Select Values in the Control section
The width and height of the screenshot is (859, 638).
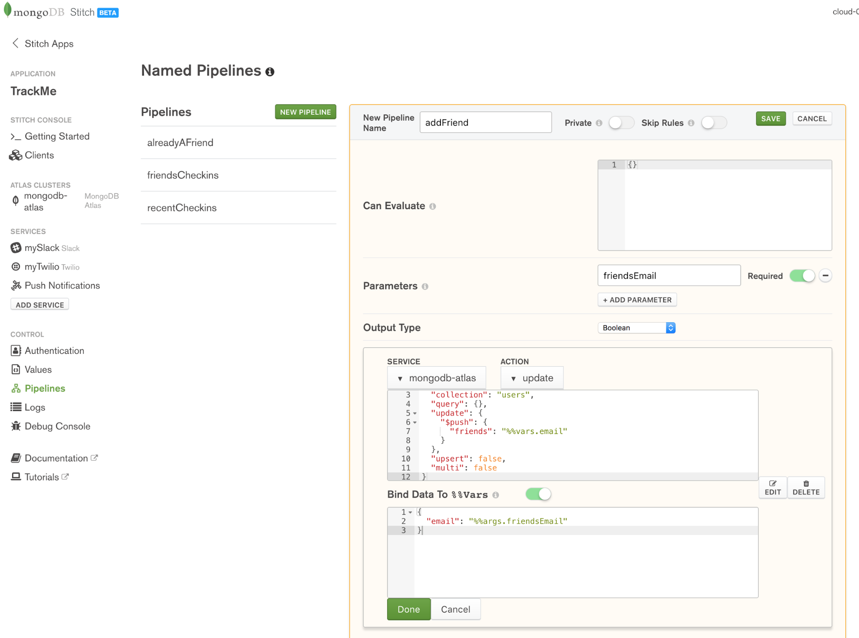(x=38, y=369)
